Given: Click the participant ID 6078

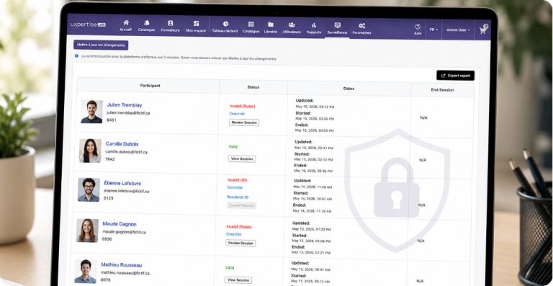Looking at the screenshot, I should 105,280.
